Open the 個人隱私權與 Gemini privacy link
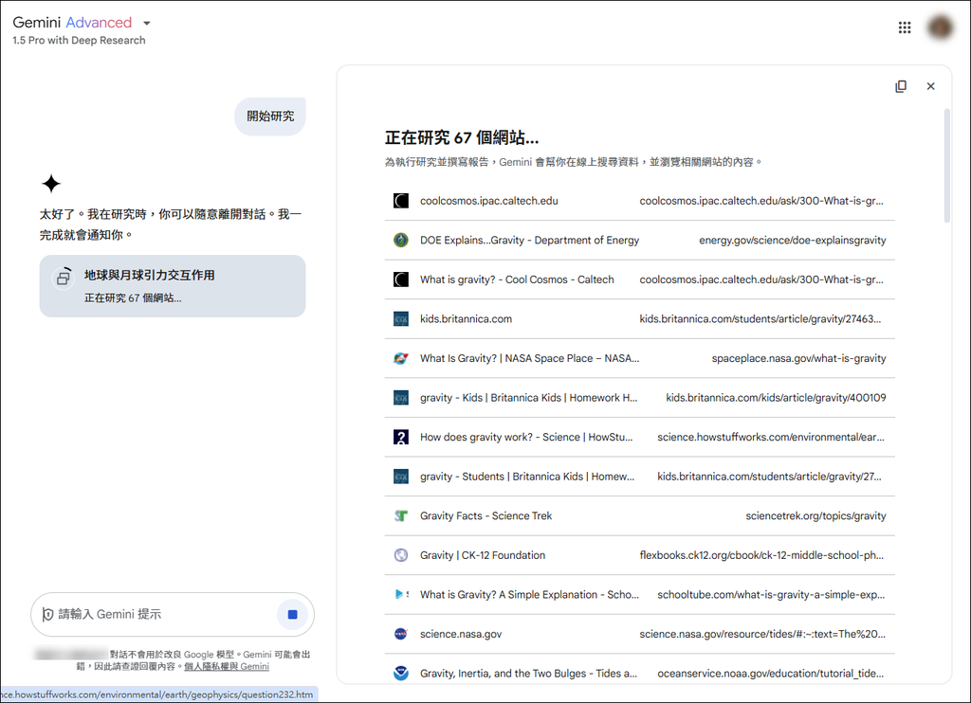971x703 pixels. tap(227, 666)
